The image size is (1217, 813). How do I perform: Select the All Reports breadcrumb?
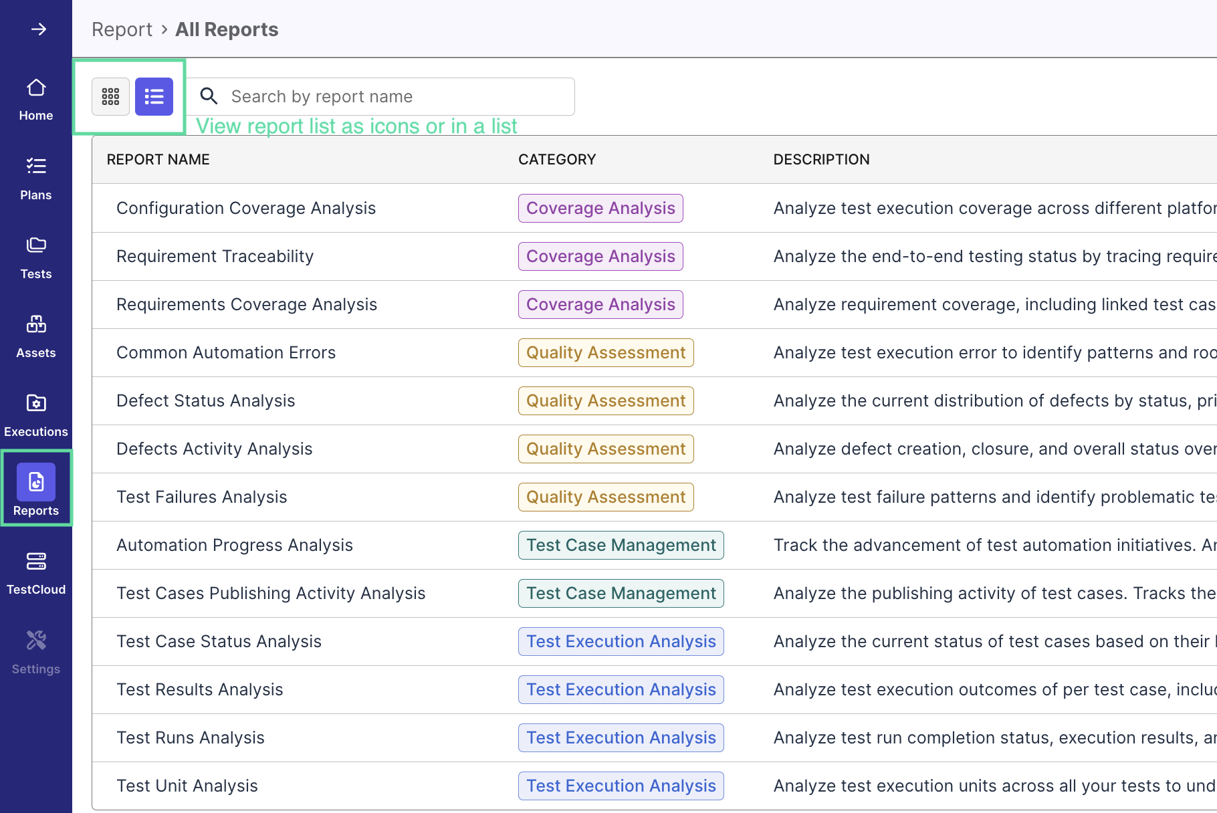coord(226,29)
